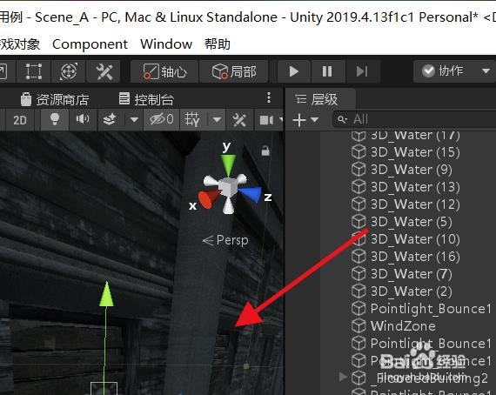
Task: Focus the Hierarchy search field
Action: [414, 119]
